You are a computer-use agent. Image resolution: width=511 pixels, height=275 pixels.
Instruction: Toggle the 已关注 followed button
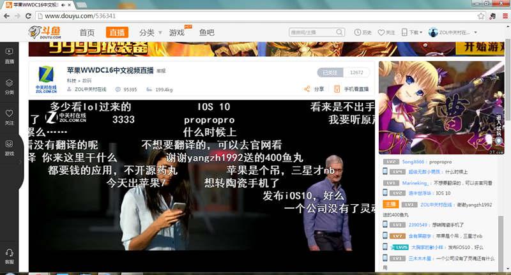click(x=330, y=73)
